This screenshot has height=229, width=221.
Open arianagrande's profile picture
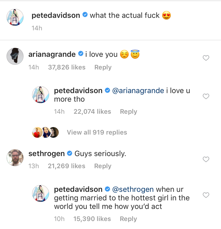(15, 56)
